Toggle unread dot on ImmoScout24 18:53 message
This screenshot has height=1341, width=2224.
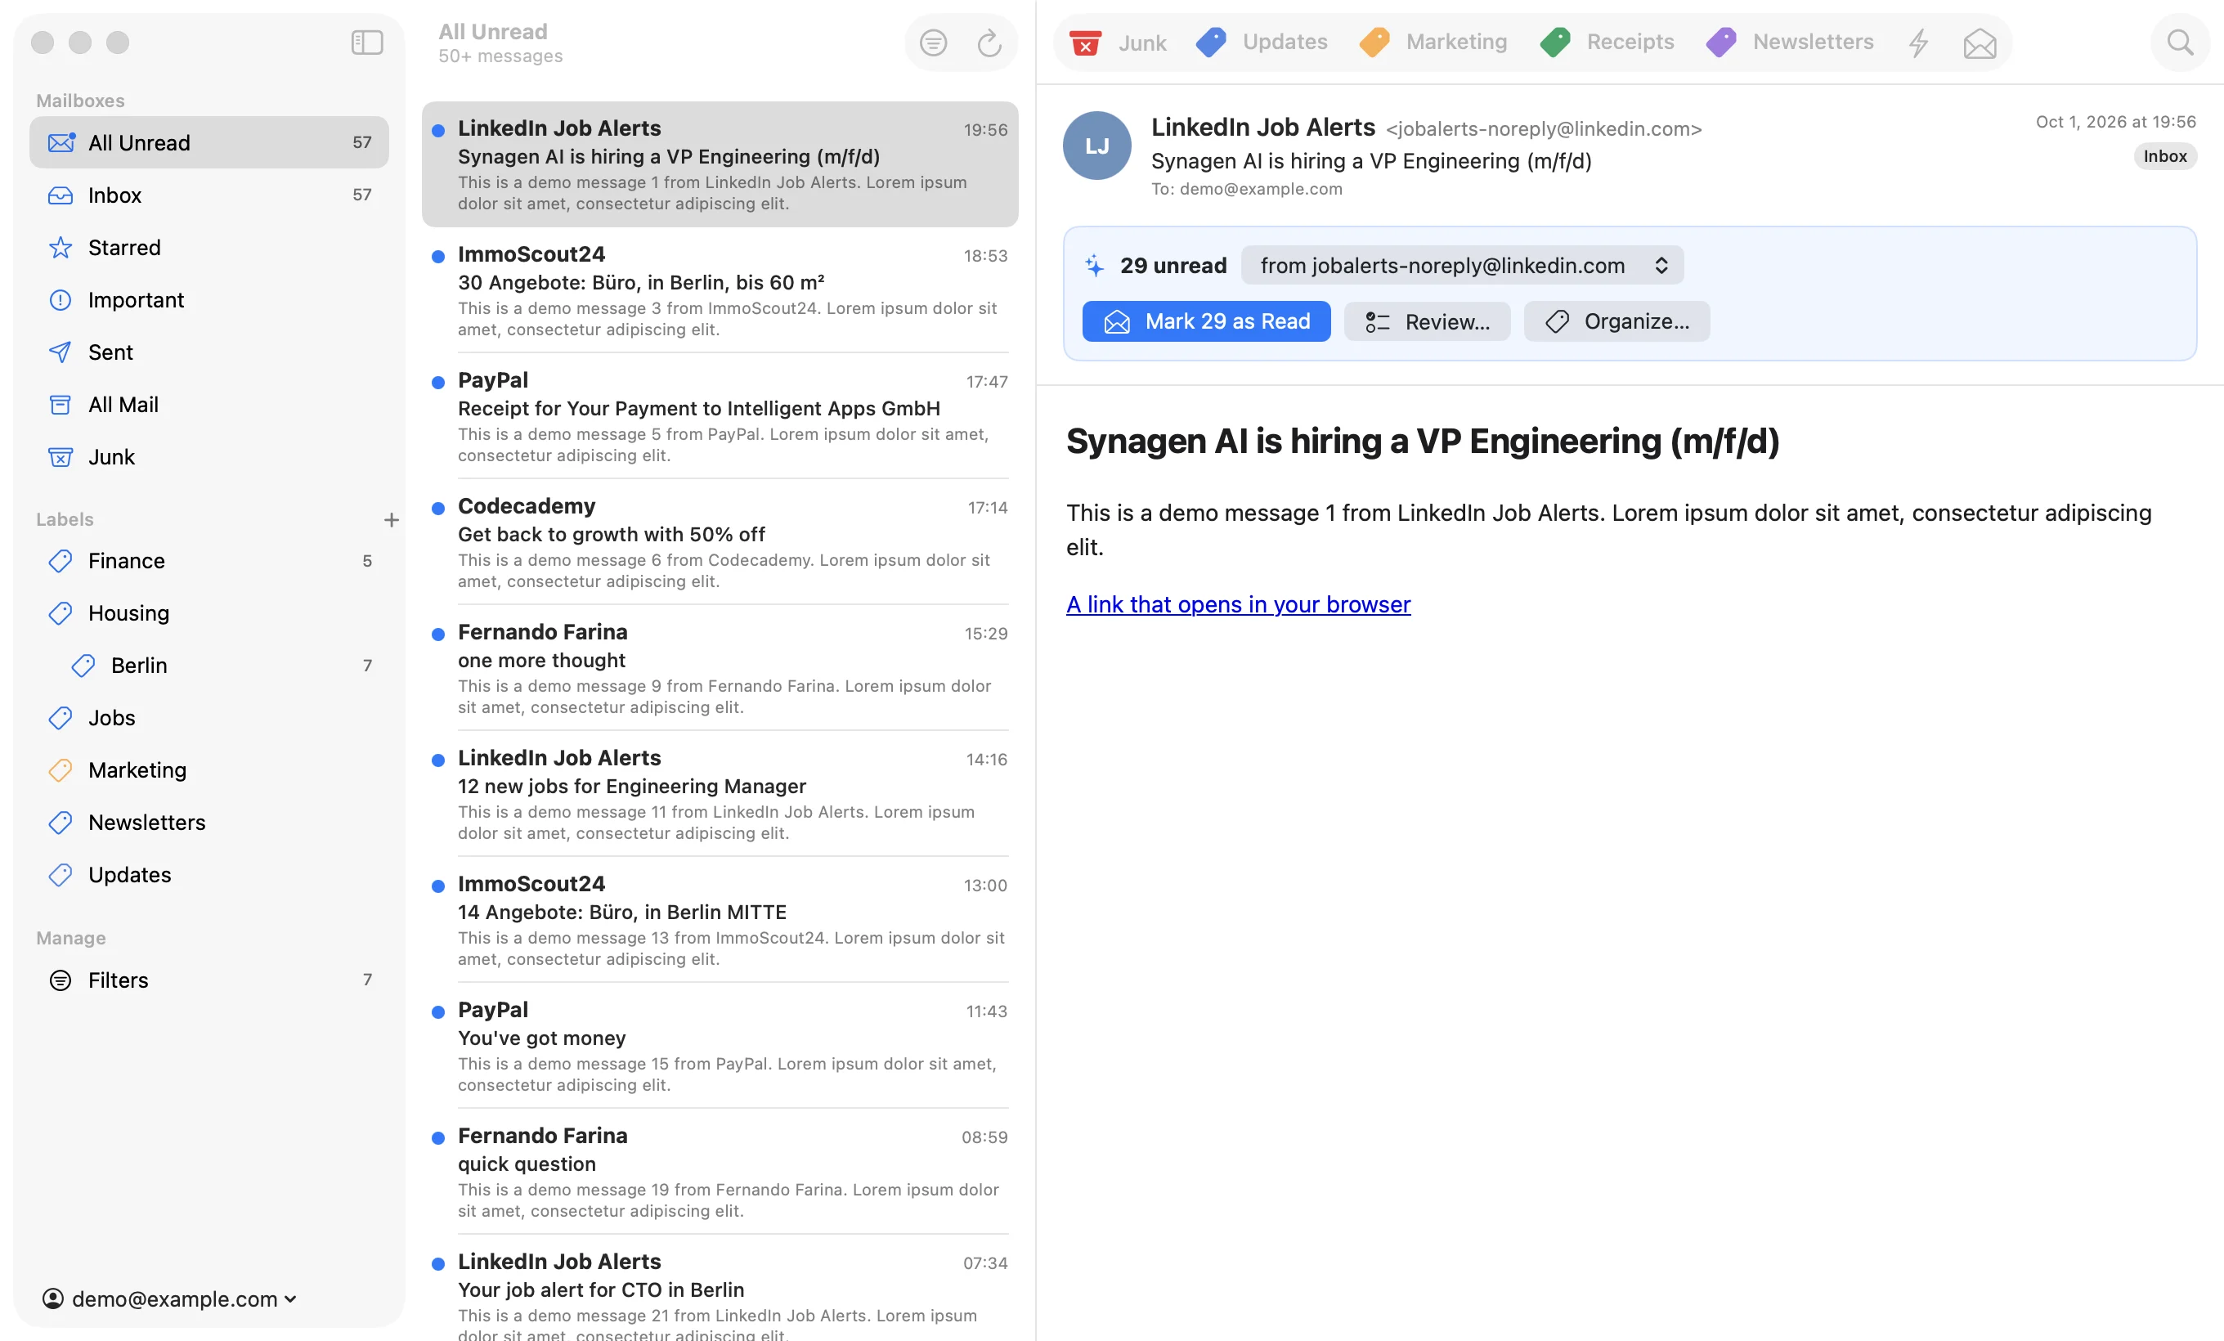pos(437,256)
